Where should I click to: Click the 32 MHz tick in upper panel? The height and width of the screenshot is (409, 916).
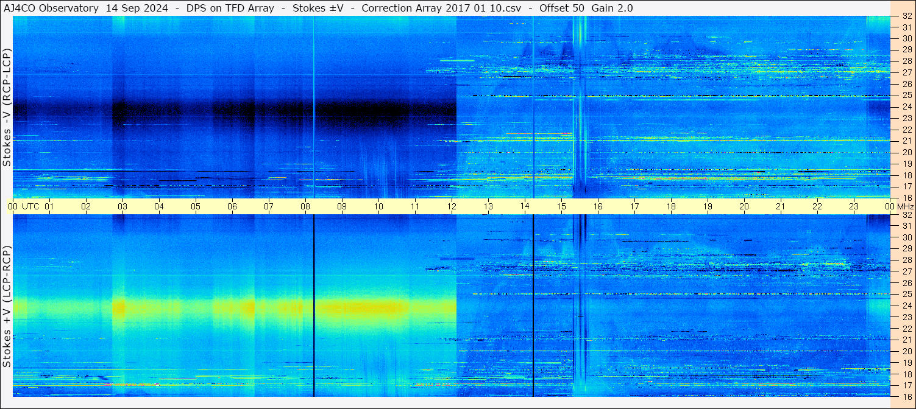coord(906,16)
